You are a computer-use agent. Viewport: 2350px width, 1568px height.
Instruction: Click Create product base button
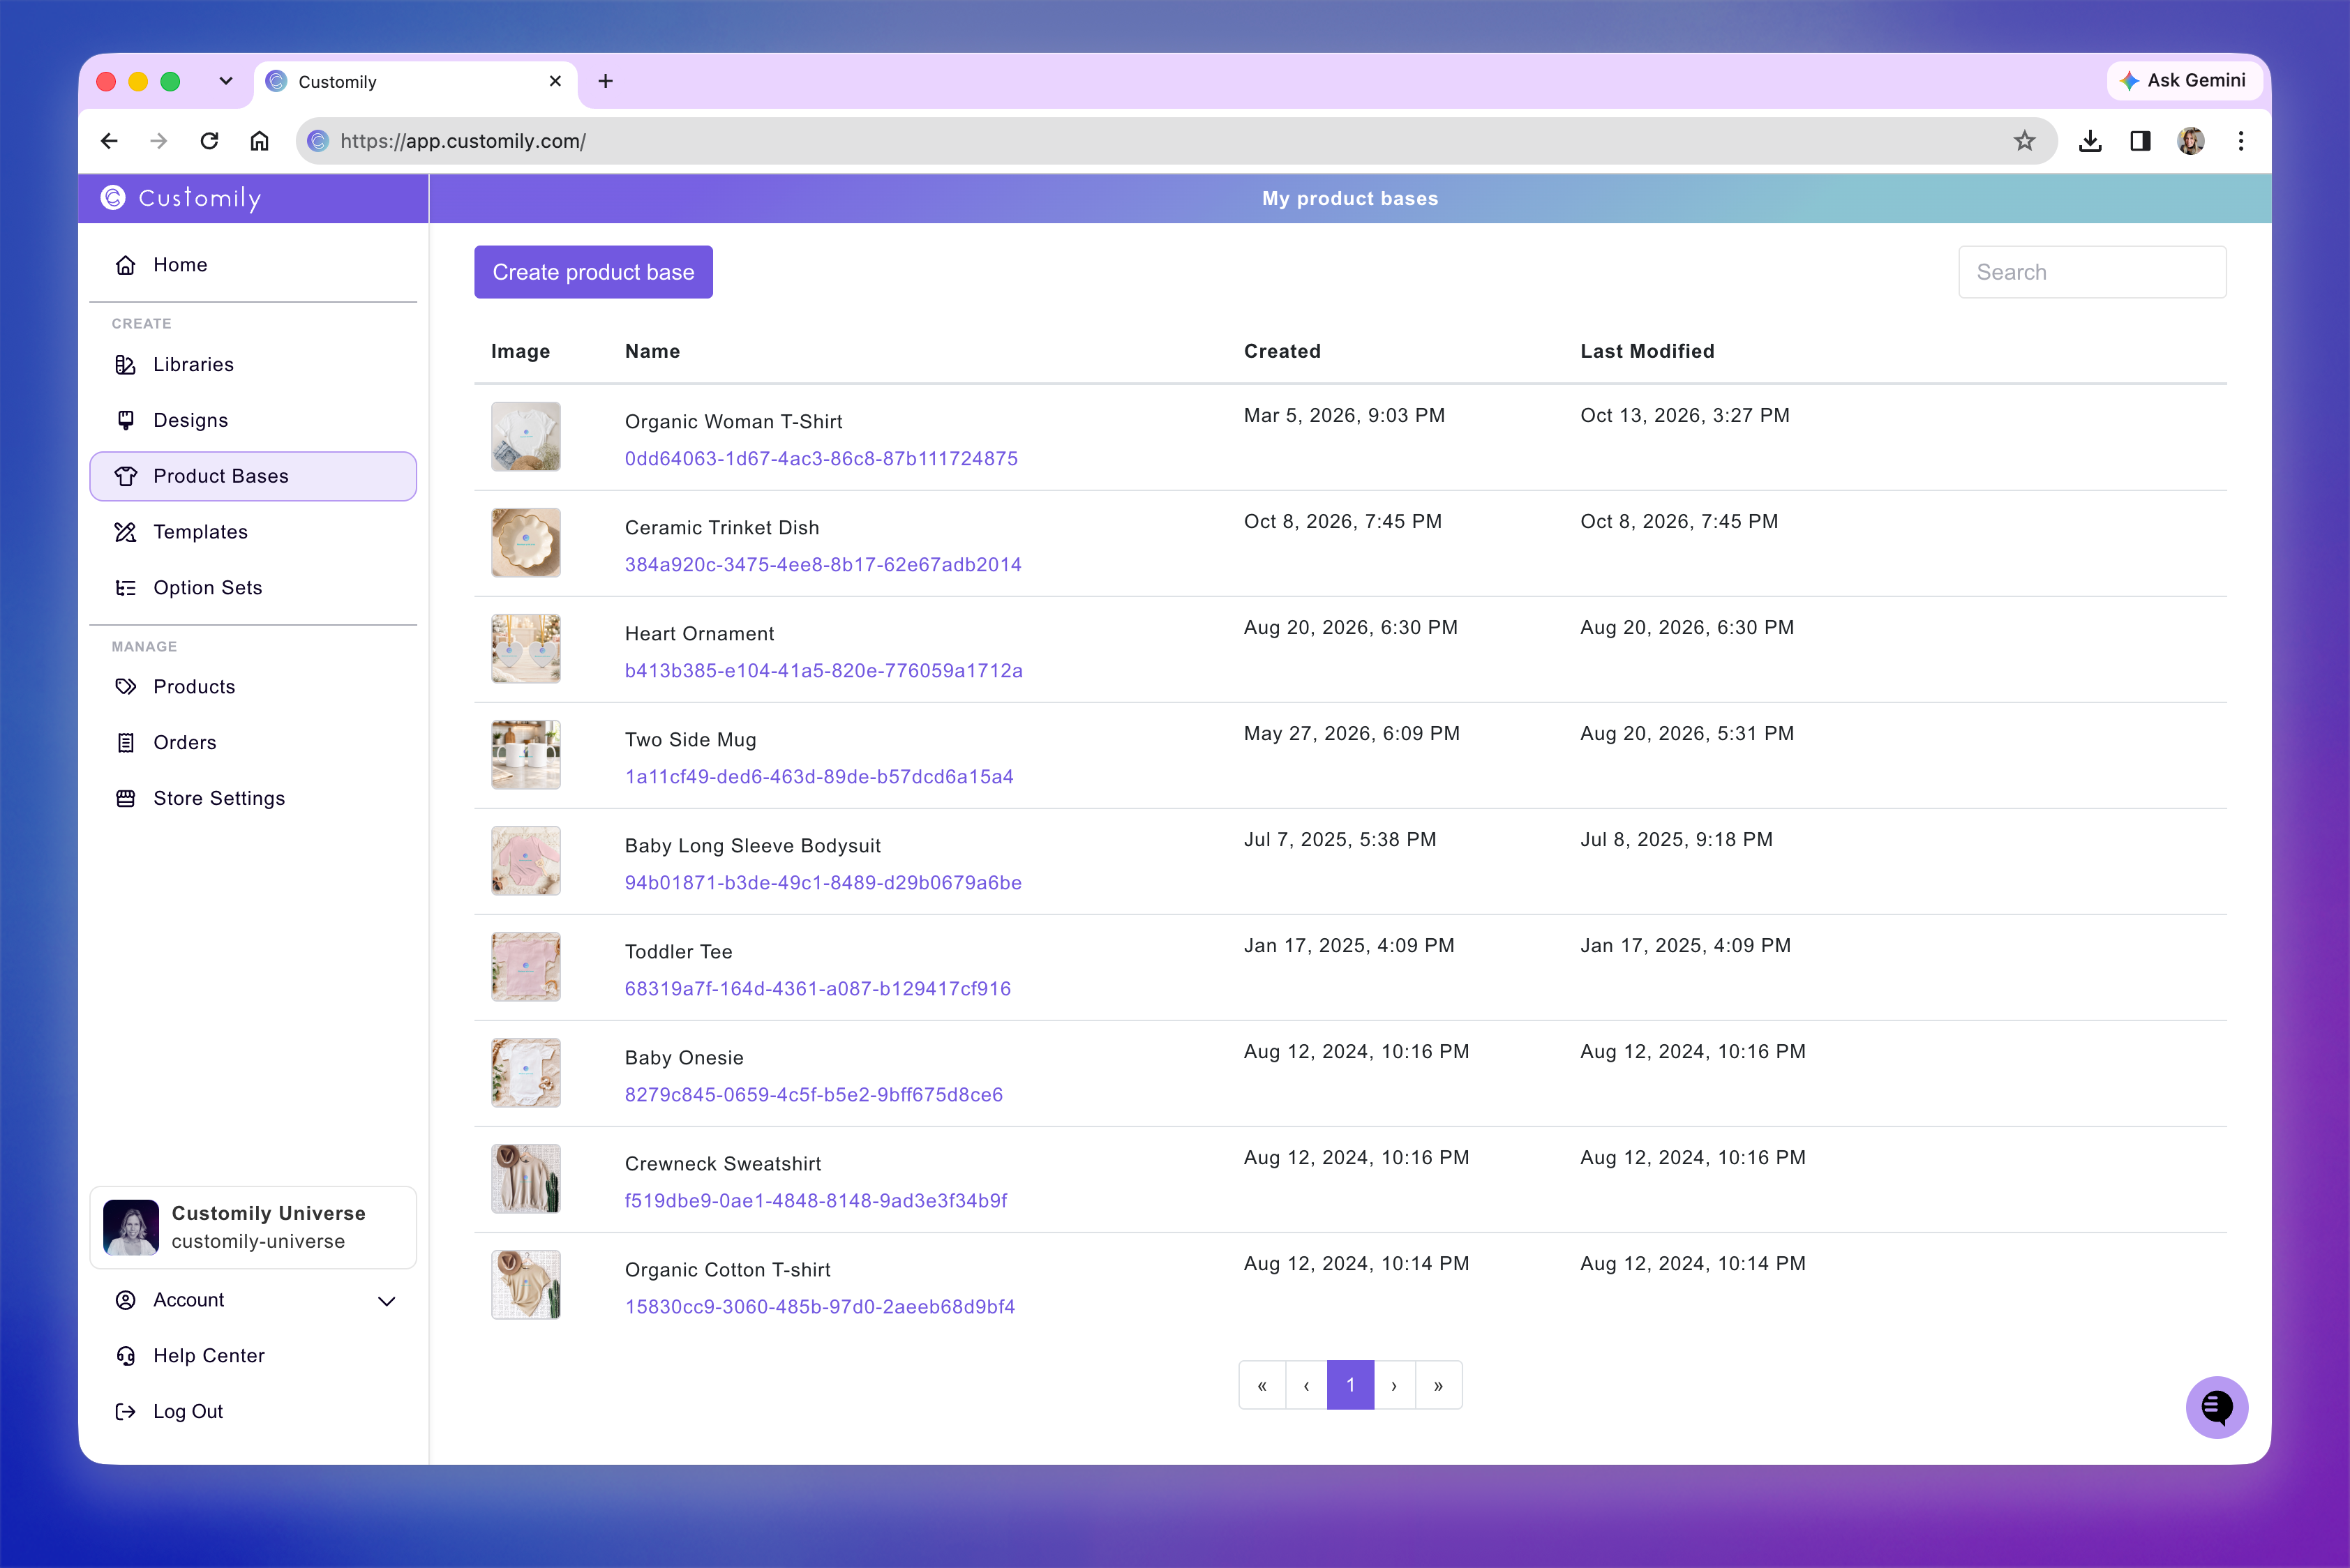(593, 272)
